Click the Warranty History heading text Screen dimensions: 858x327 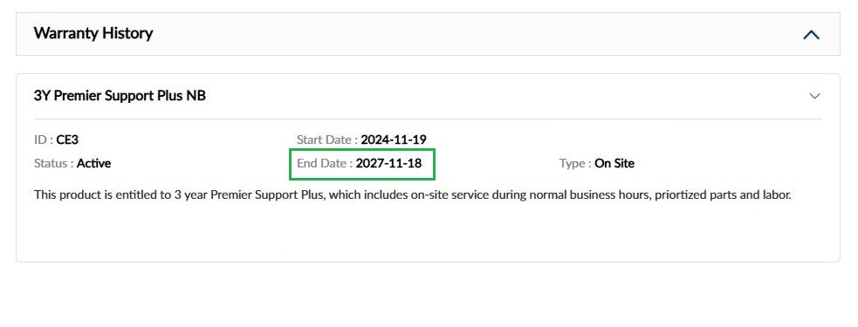pos(93,33)
